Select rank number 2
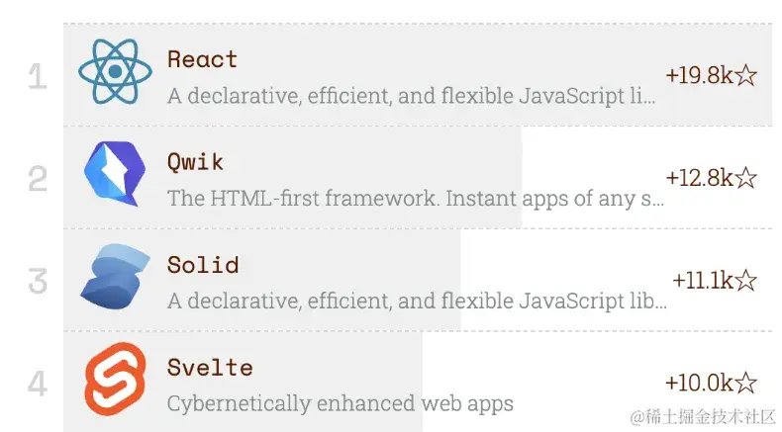The width and height of the screenshot is (782, 432). pos(38,179)
